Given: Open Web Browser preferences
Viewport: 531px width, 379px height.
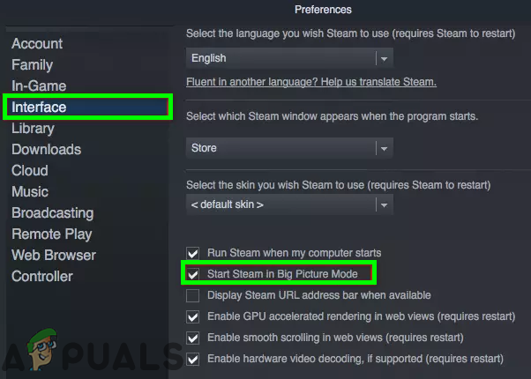Looking at the screenshot, I should point(52,255).
